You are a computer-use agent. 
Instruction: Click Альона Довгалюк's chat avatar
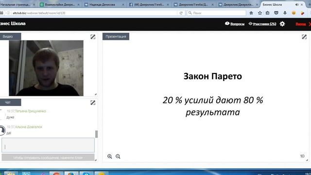coord(2,130)
